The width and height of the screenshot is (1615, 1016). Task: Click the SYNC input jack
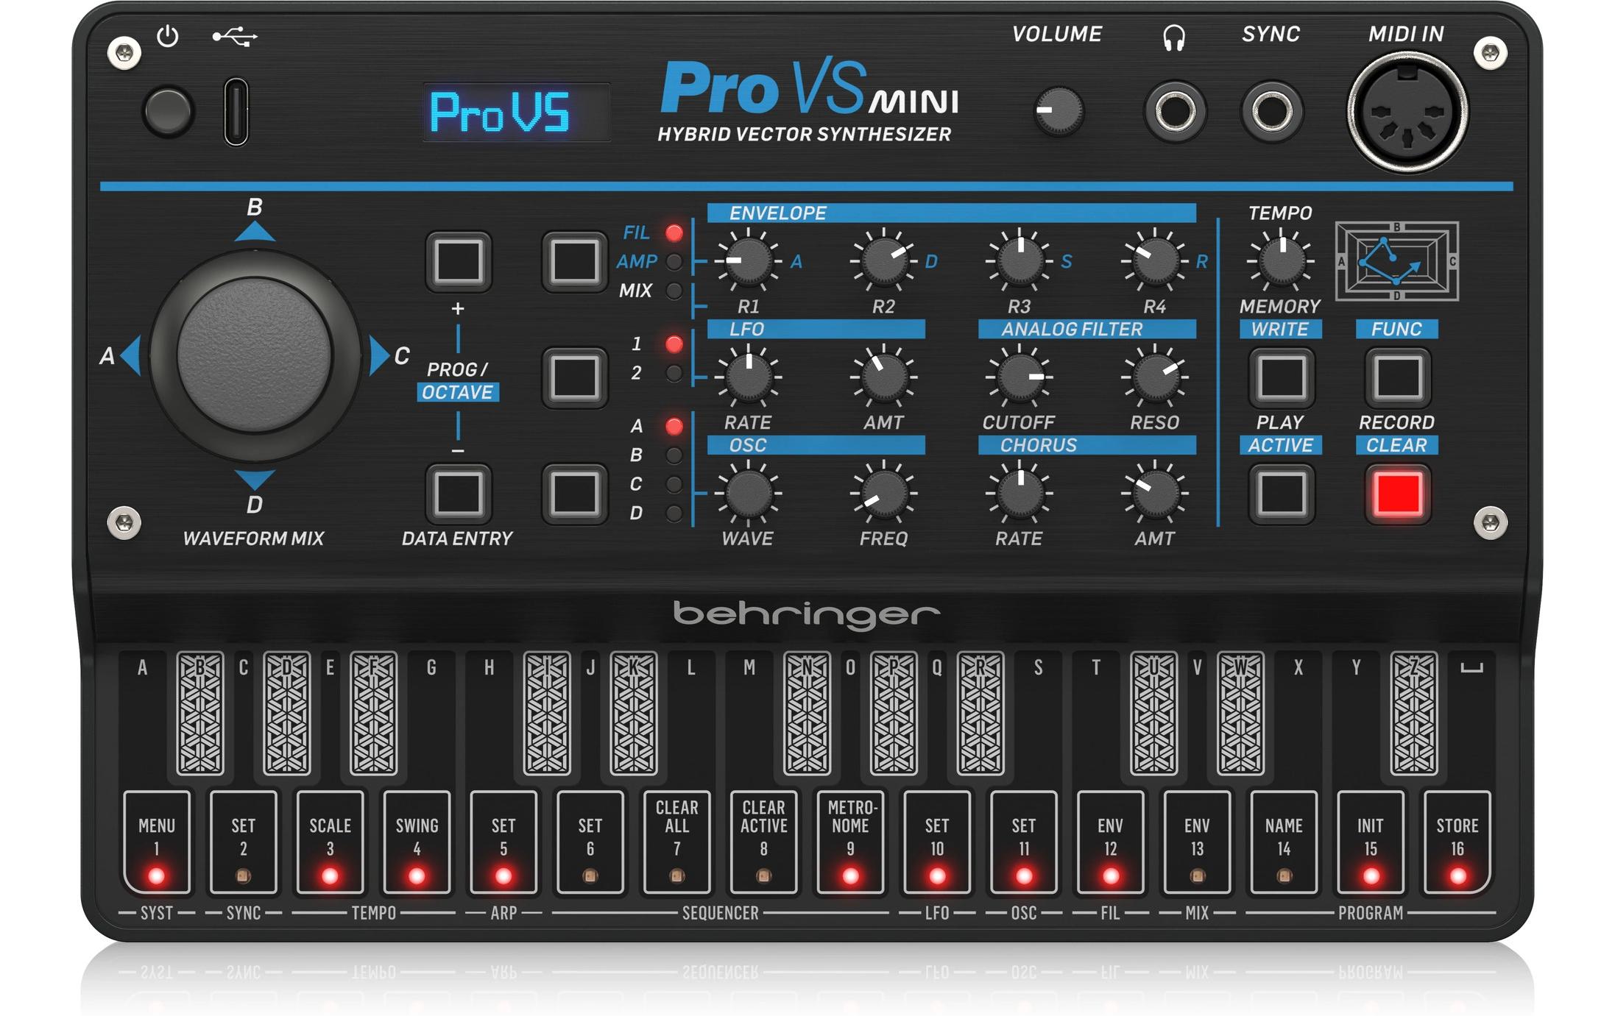(1271, 112)
